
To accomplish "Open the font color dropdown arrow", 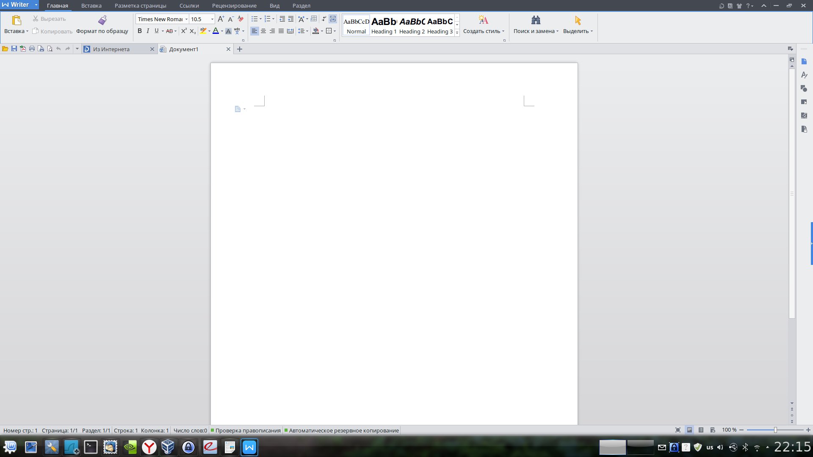I will pos(222,31).
